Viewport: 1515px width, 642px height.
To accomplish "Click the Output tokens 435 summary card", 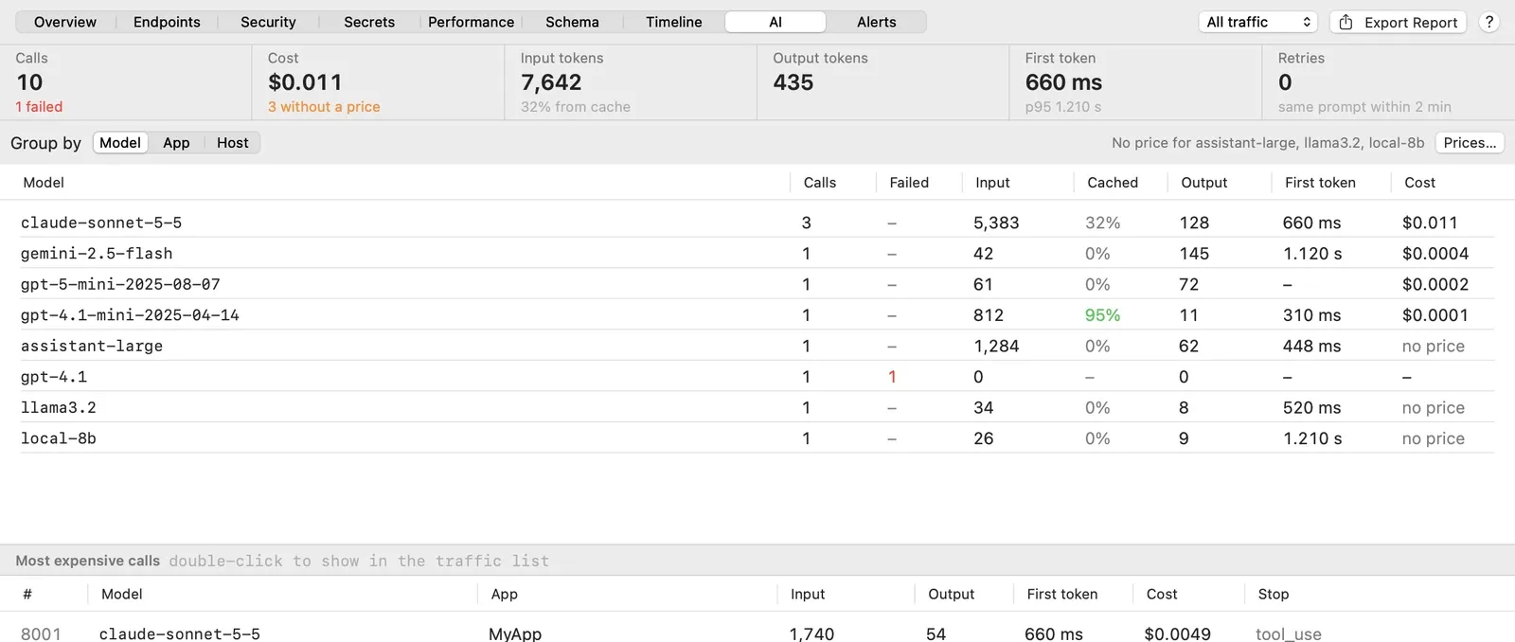I will click(x=882, y=82).
